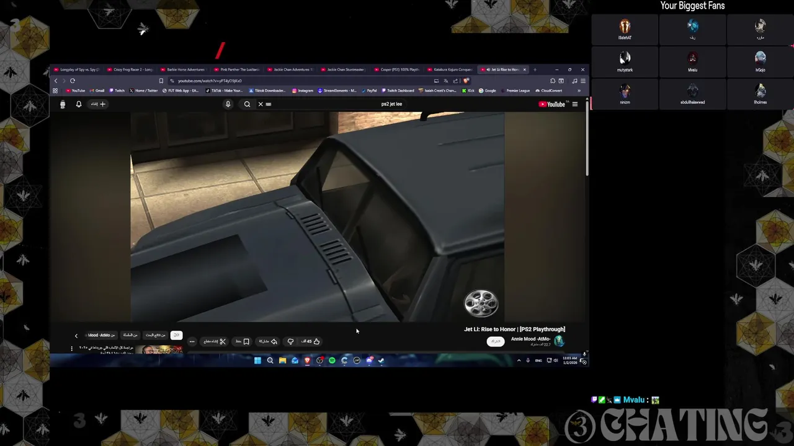Clear the YouTube search query with X
This screenshot has height=446, width=794.
[261, 104]
